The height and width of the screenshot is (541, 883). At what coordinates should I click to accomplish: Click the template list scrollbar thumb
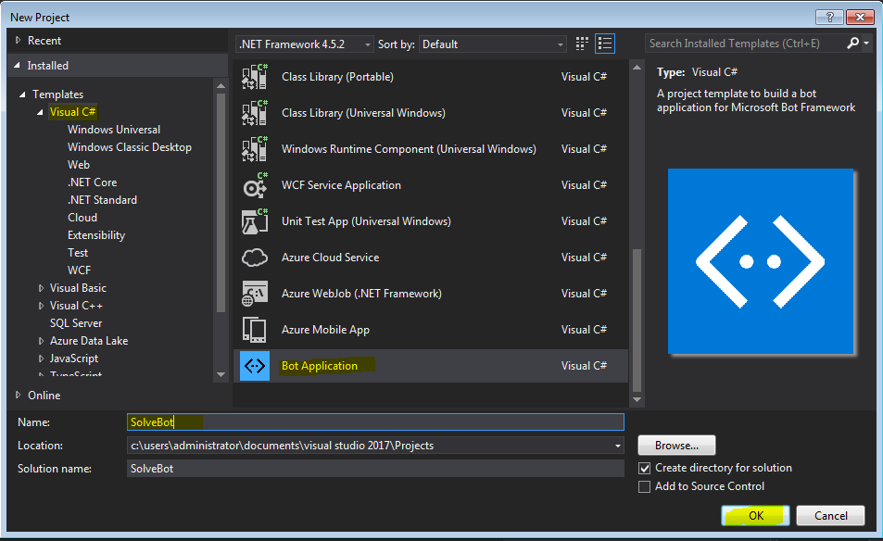pos(637,320)
